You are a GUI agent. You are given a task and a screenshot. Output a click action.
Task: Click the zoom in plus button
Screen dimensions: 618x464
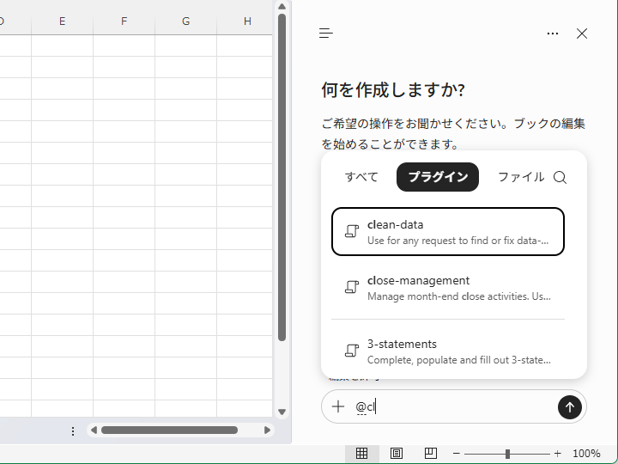(x=557, y=454)
